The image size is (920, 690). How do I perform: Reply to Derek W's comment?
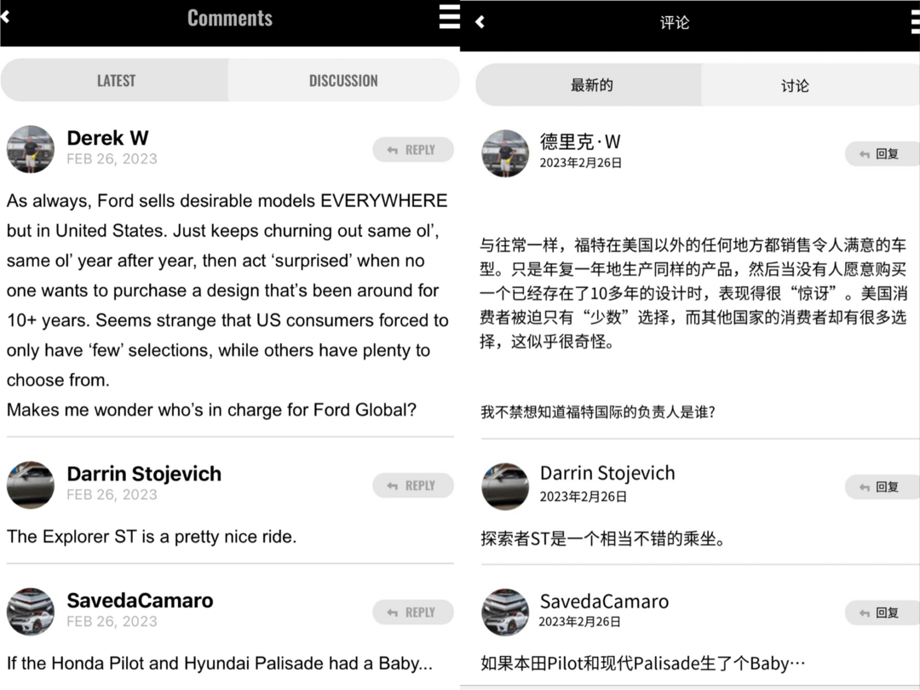pos(413,150)
